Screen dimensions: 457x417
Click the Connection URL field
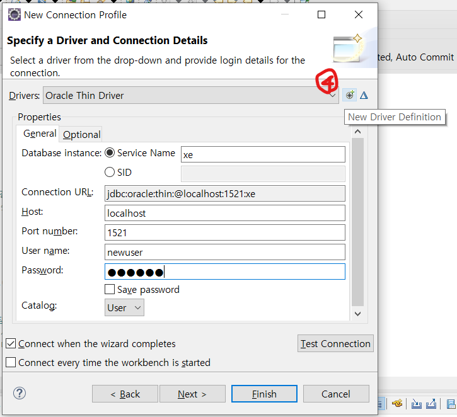tap(224, 193)
